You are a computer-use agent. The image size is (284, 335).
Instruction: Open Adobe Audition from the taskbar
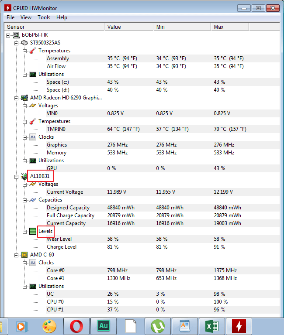pyautogui.click(x=104, y=326)
